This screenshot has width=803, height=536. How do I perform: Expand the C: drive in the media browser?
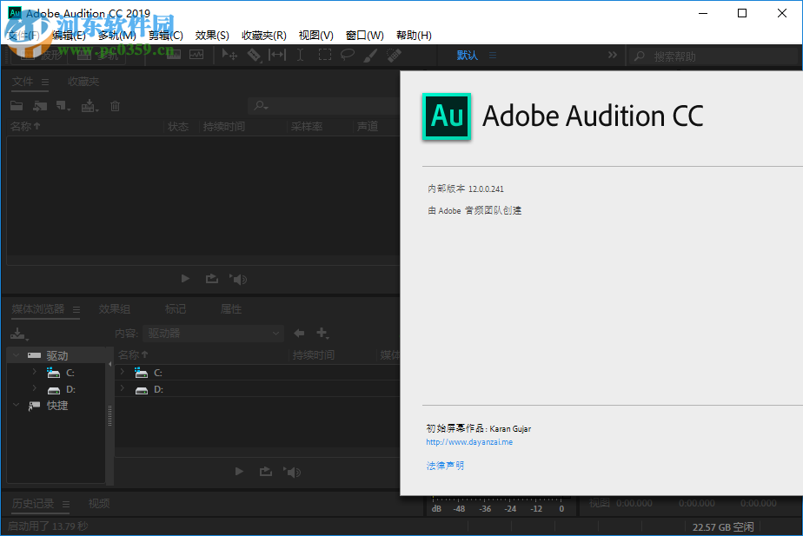coord(33,372)
